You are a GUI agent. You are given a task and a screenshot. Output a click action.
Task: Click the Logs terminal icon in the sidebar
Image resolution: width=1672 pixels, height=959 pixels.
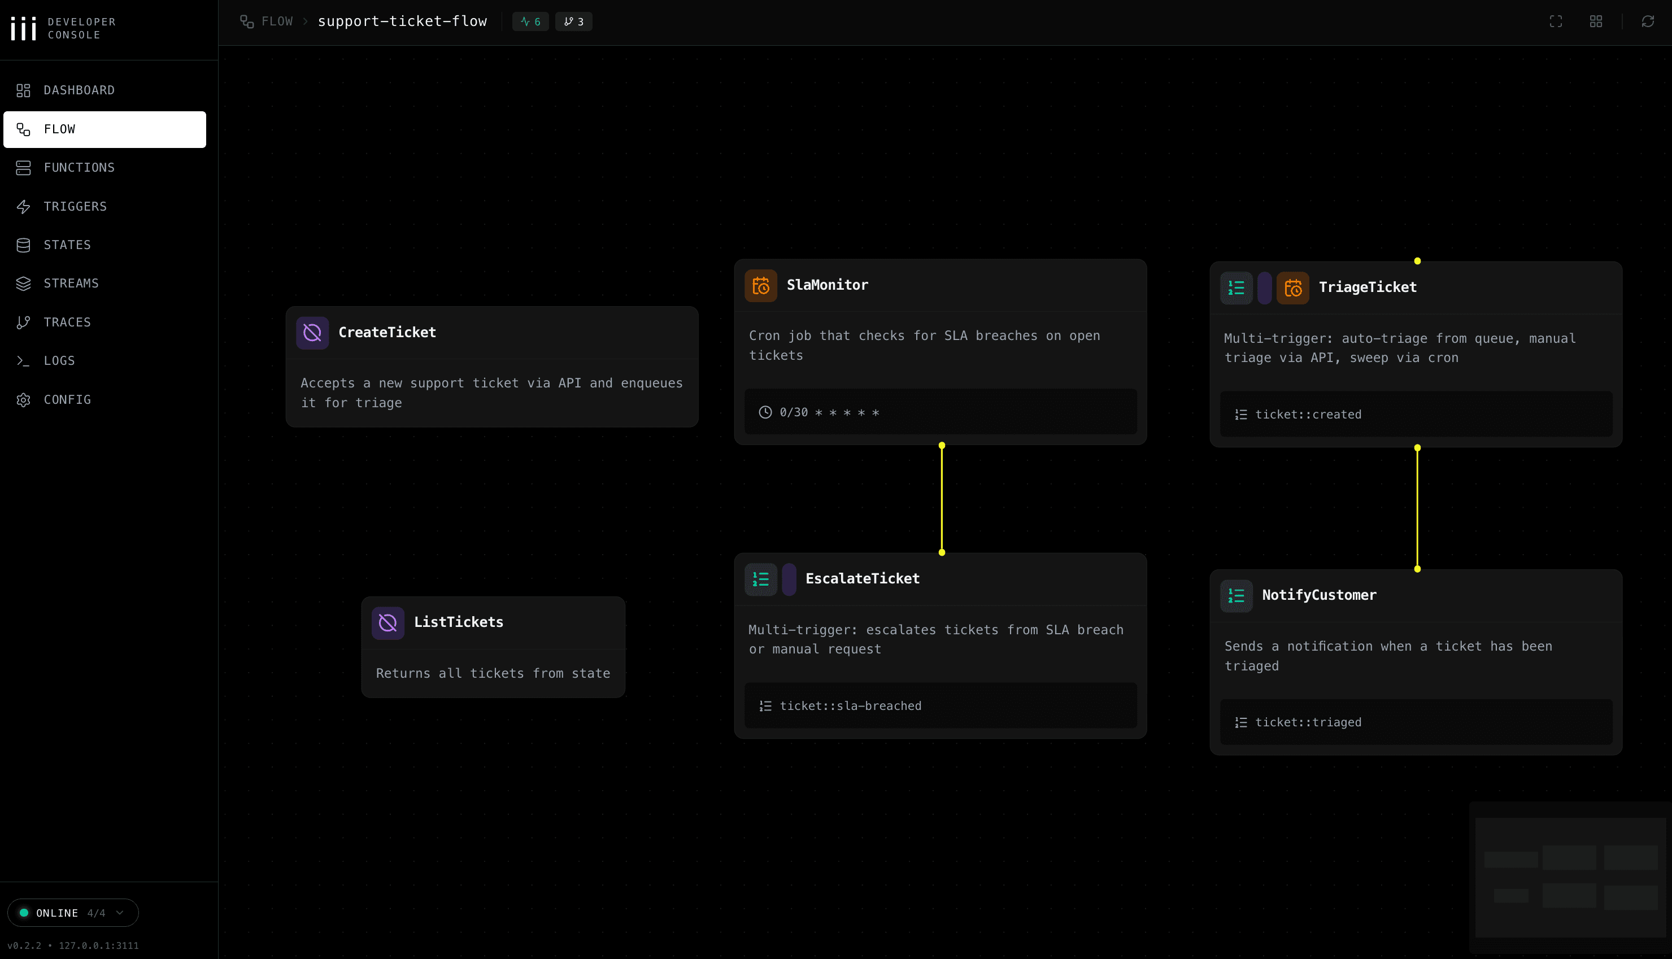(x=24, y=360)
